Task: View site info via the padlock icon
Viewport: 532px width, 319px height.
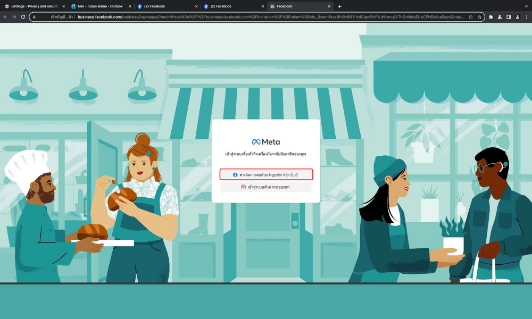Action: pyautogui.click(x=34, y=17)
